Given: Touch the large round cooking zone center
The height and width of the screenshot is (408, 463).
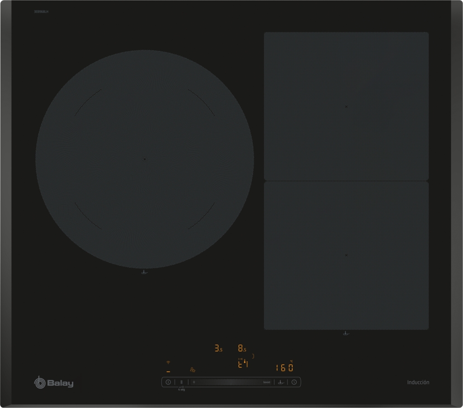Looking at the screenshot, I should pos(144,159).
